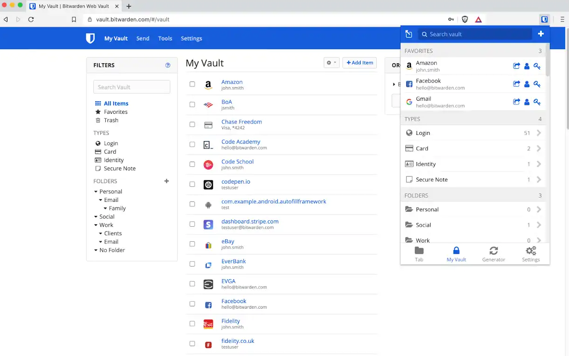Click the Add Item button
This screenshot has height=356, width=569.
(359, 63)
